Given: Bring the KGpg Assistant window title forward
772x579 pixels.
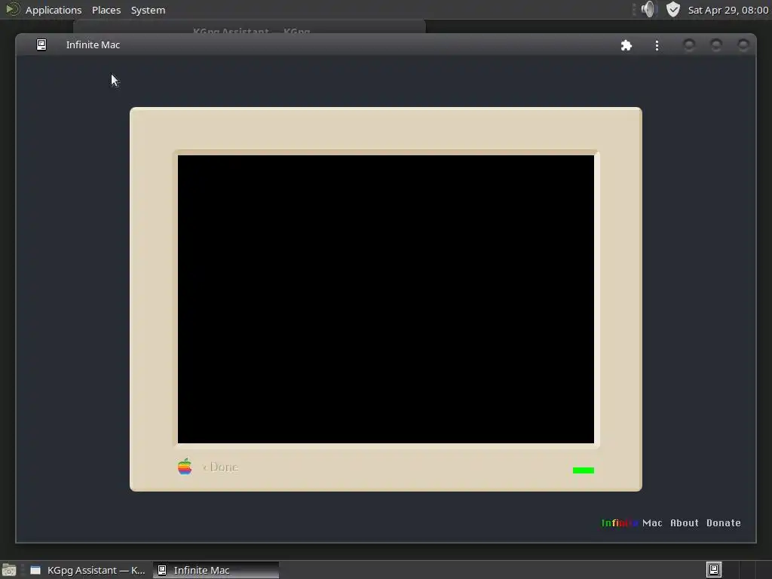Looking at the screenshot, I should tap(251, 30).
